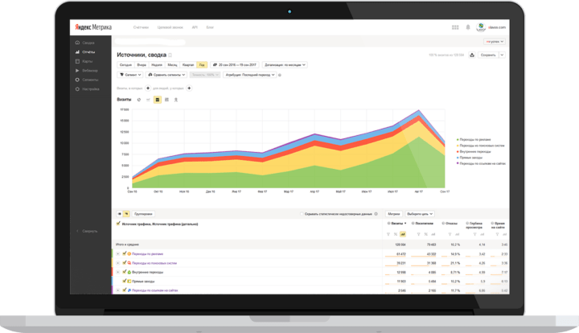579x333 pixels.
Task: Click the green Переходы по рекламе legend marker
Action: [458, 139]
